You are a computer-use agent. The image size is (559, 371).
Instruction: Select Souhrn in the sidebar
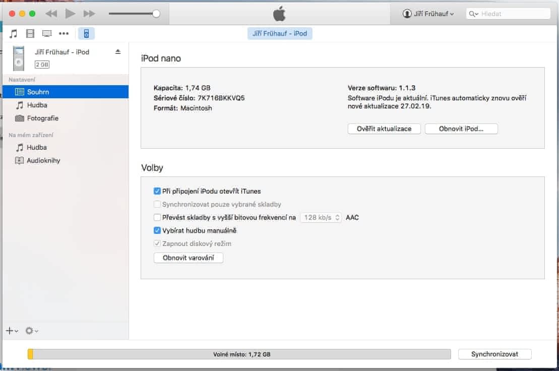[66, 92]
